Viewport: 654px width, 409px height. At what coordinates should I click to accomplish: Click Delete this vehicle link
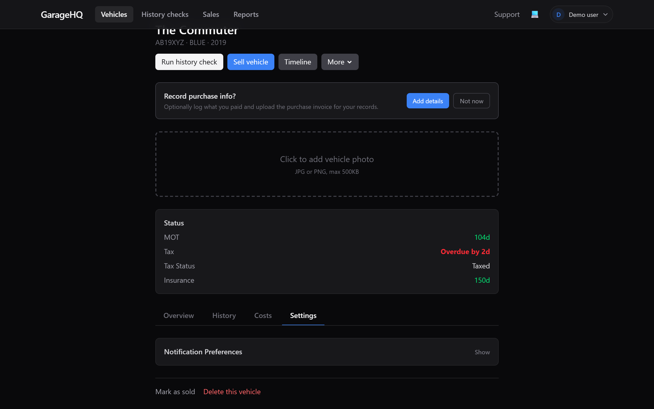232,392
